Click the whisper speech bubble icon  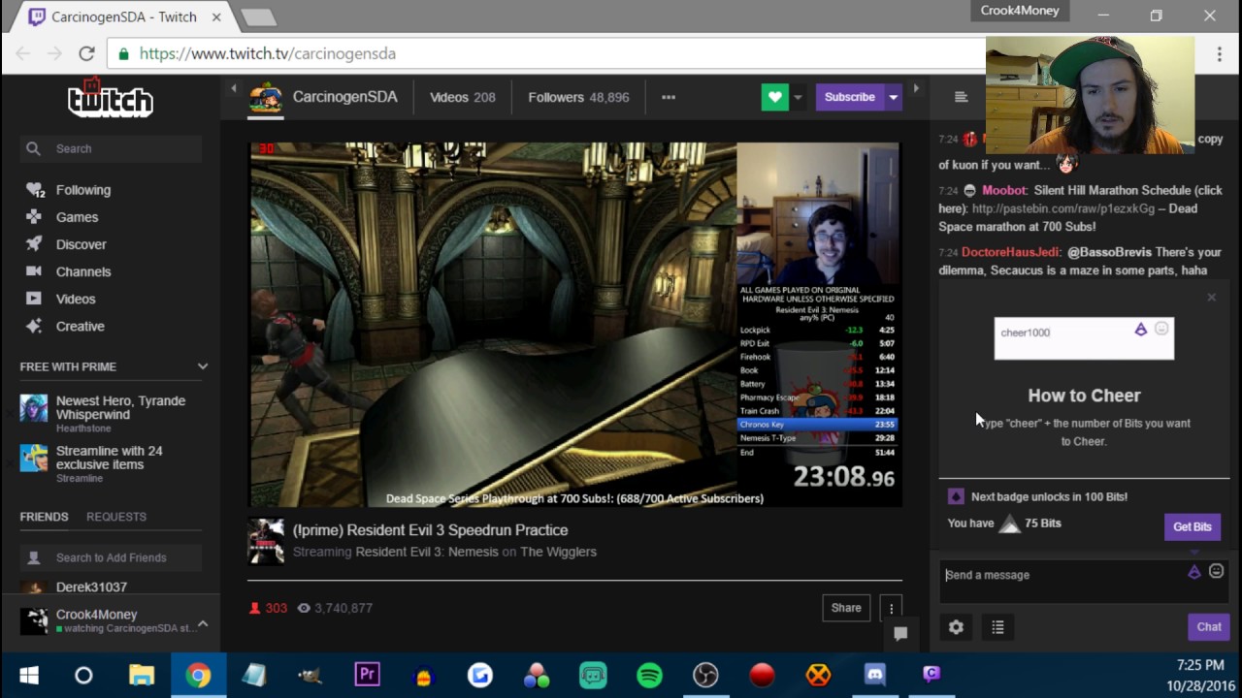900,634
